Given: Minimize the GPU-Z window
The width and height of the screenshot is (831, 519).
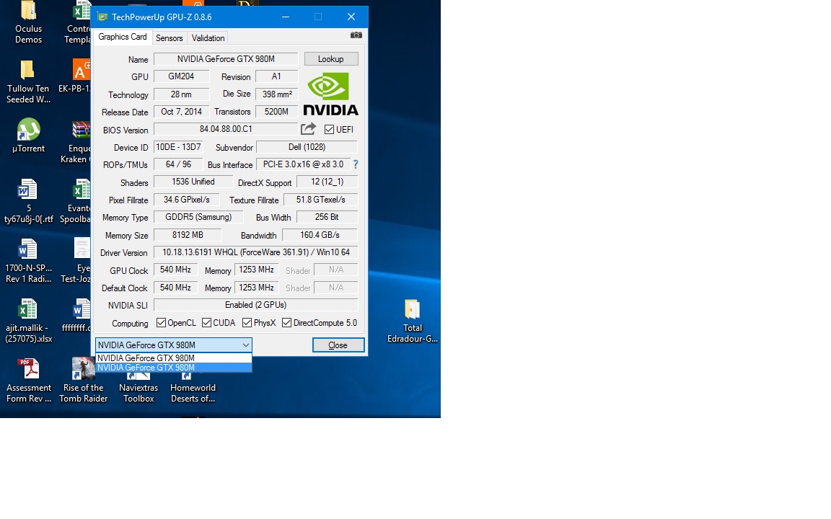Looking at the screenshot, I should click(x=286, y=17).
